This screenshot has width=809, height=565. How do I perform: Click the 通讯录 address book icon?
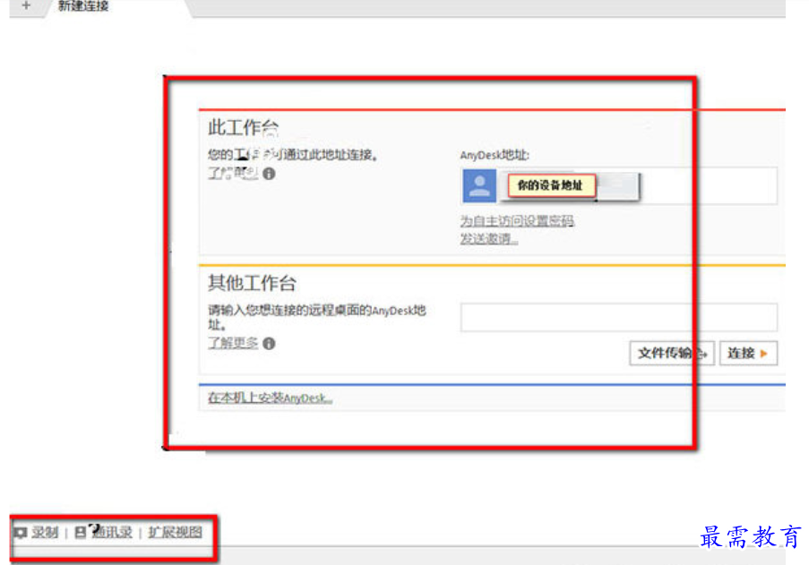point(81,533)
